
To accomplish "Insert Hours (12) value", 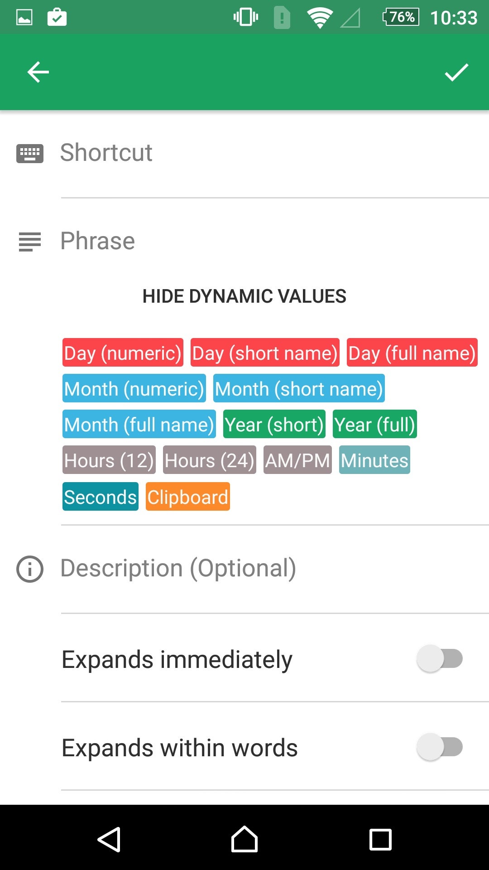I will click(109, 460).
